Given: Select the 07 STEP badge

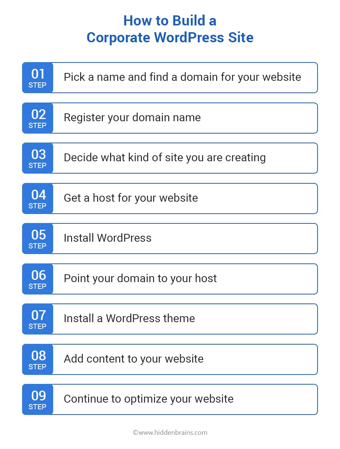Looking at the screenshot, I should (x=37, y=319).
